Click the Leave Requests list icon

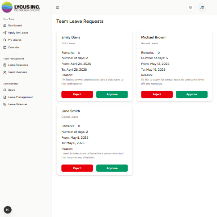tap(5, 65)
